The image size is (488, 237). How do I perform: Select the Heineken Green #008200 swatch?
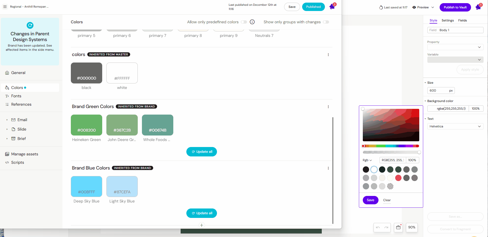(87, 125)
